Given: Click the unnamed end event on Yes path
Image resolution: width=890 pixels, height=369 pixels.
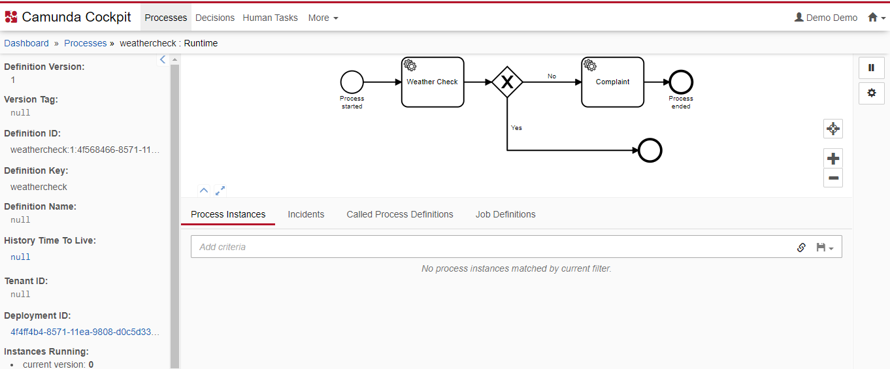Looking at the screenshot, I should 650,150.
